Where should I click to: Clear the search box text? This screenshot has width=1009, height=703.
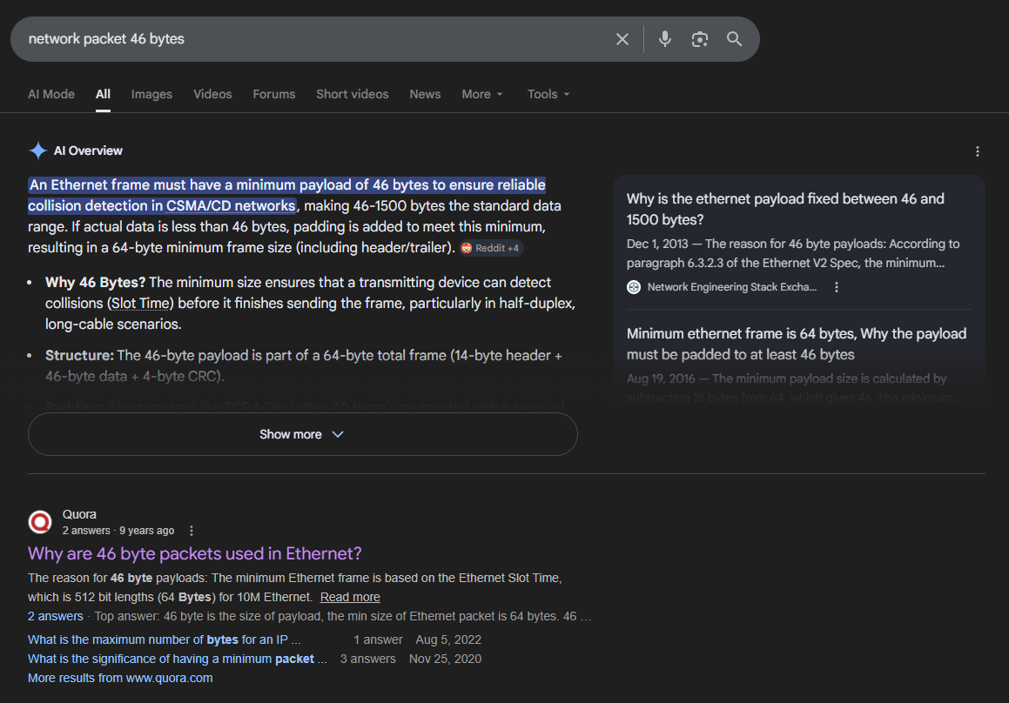tap(622, 39)
